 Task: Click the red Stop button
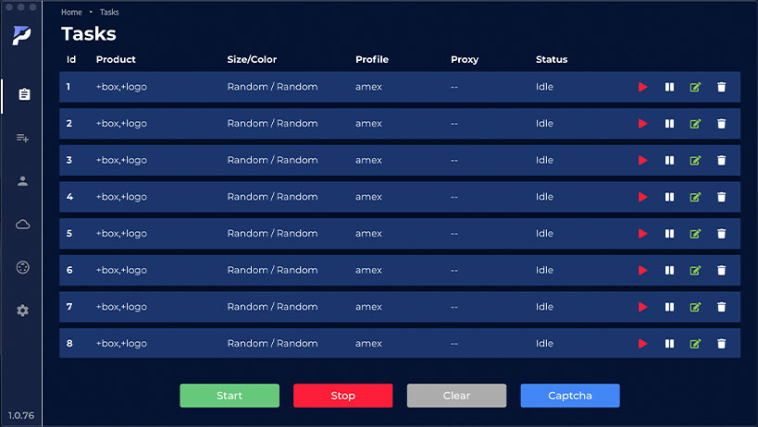(x=343, y=396)
